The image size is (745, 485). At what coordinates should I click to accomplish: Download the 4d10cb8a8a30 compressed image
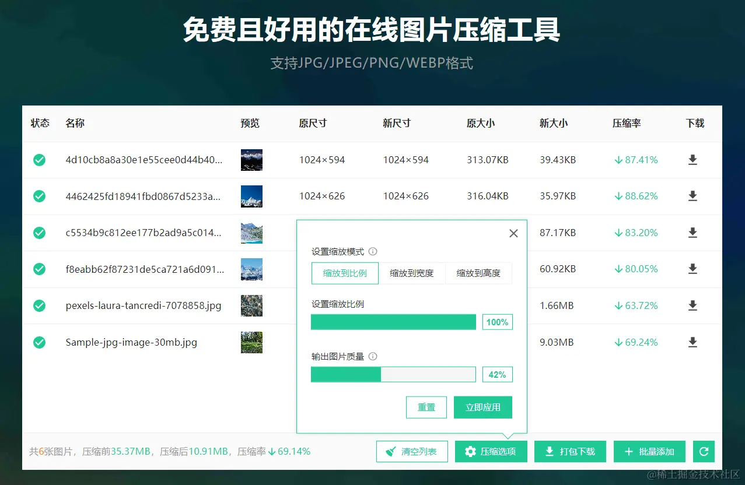(692, 160)
